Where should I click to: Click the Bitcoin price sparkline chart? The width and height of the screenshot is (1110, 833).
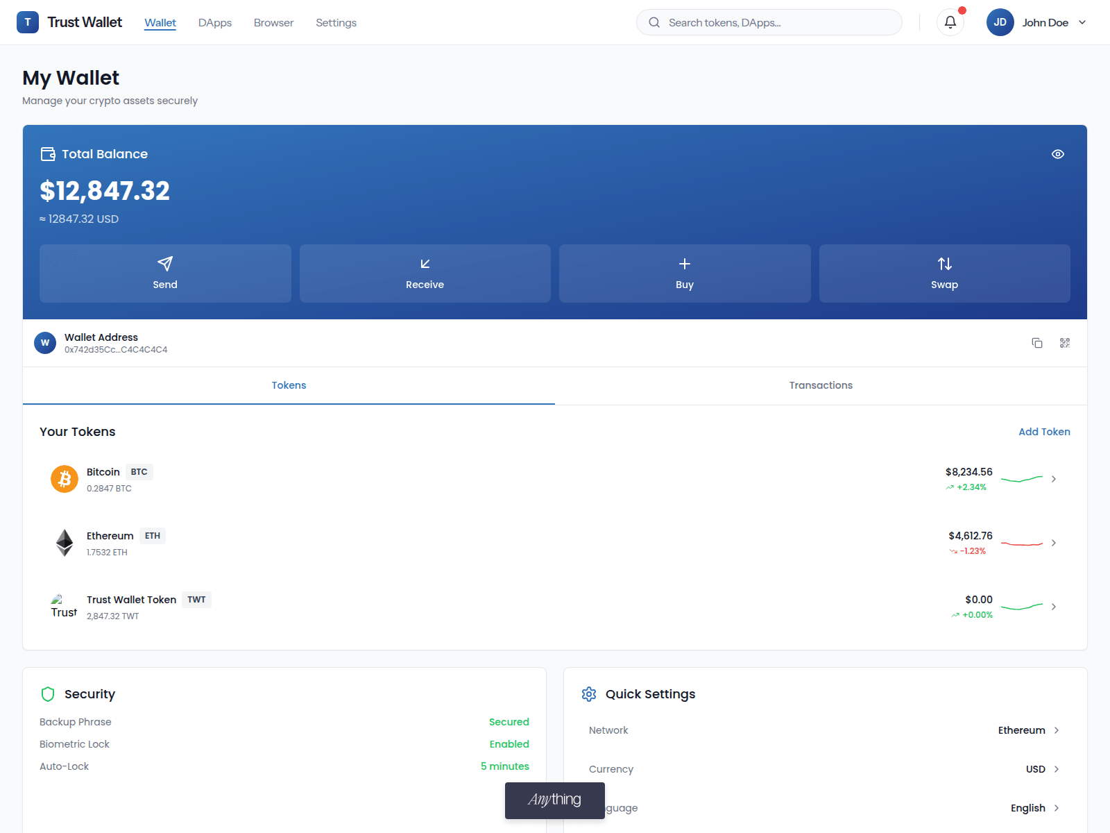tap(1022, 479)
